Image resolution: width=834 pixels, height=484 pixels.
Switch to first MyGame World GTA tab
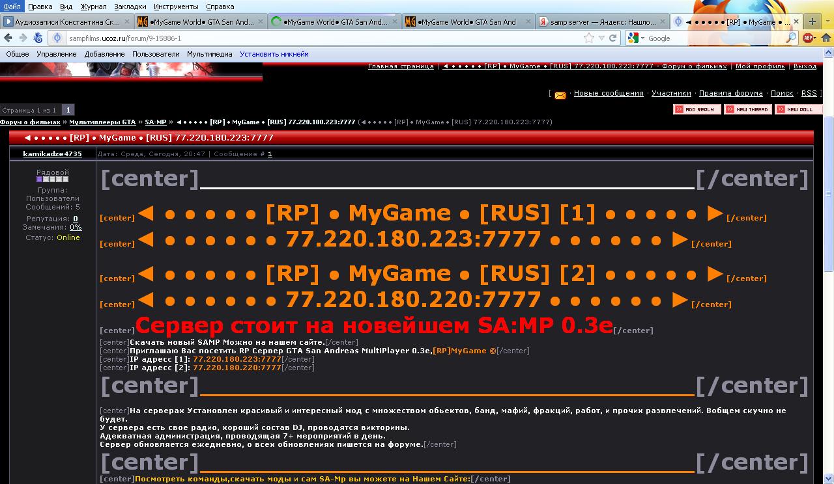199,21
